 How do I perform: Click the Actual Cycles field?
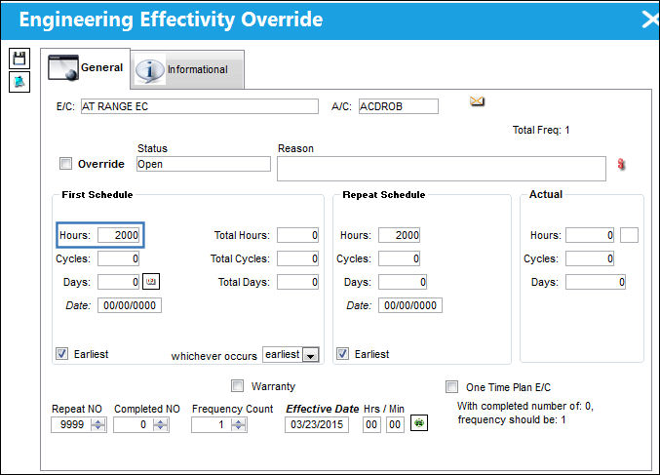(x=590, y=258)
